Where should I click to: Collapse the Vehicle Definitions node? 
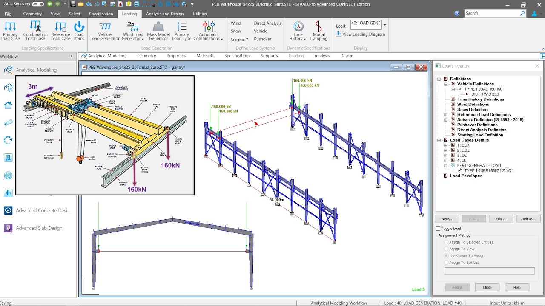(x=446, y=84)
